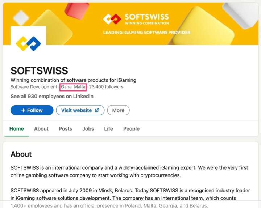Open the About tab
The image size is (261, 208).
click(41, 129)
